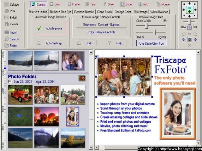Click thumbnail panel scroll up arrow
The image size is (202, 151).
pos(91,53)
